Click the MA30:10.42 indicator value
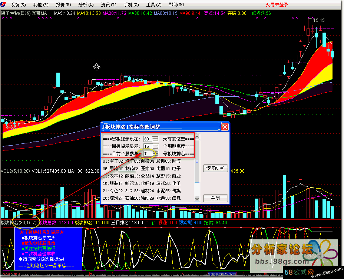Viewport: 344px width, 279px height. (x=140, y=13)
